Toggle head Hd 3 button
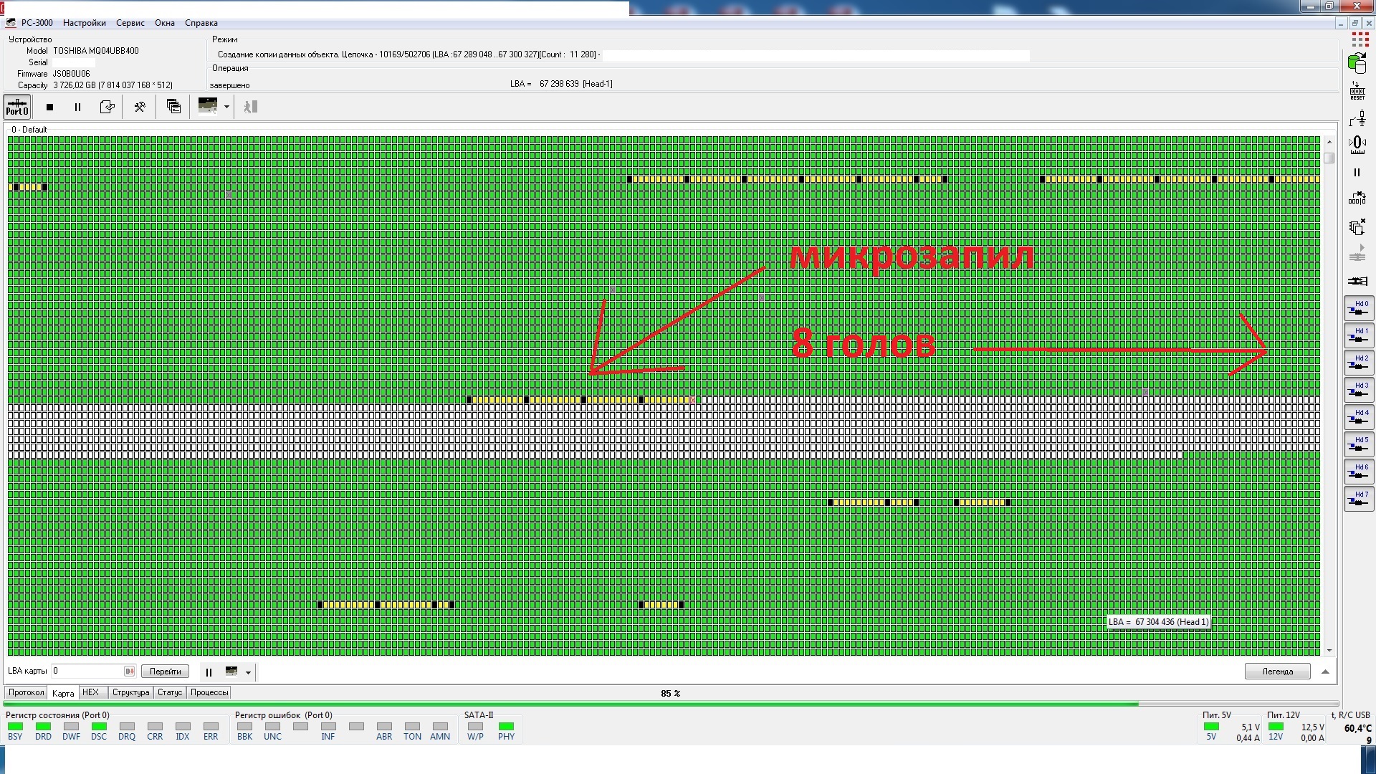Viewport: 1376px width, 774px height. tap(1358, 390)
